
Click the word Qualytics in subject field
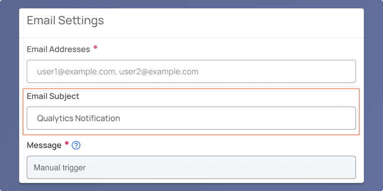pos(55,119)
